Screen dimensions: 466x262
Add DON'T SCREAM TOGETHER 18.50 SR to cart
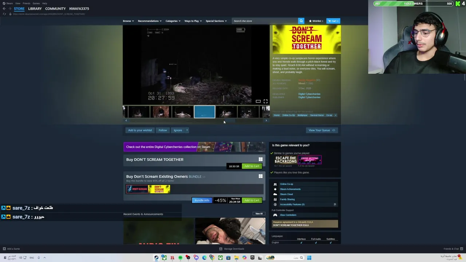coord(252,166)
